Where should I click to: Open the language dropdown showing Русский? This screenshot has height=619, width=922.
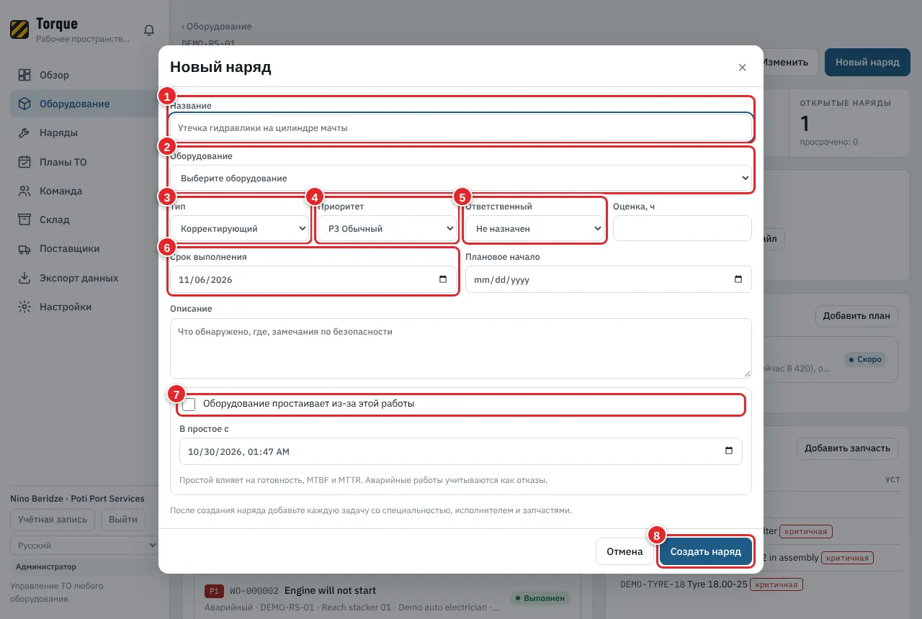[84, 546]
